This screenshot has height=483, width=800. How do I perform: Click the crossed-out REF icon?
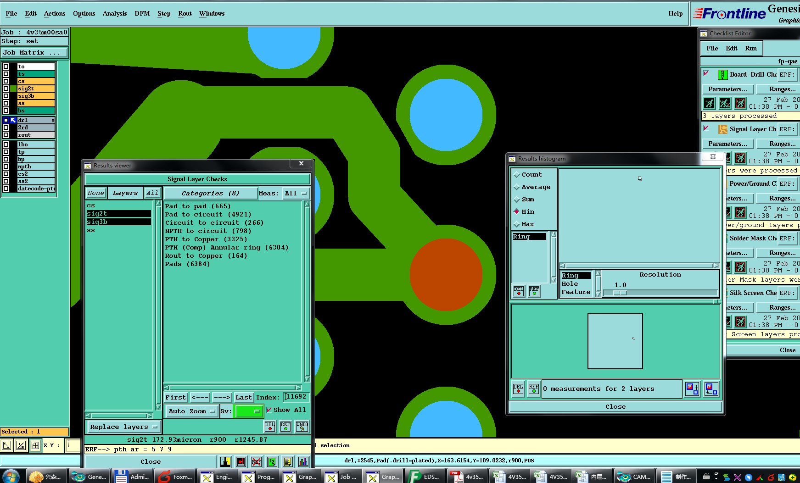coord(257,461)
